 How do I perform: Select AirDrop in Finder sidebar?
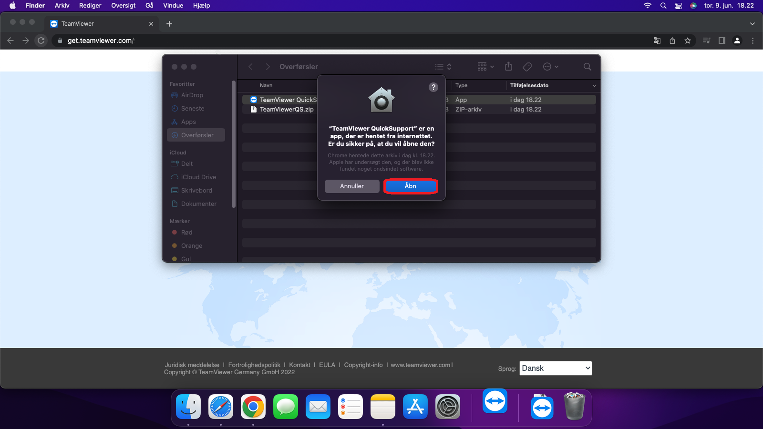coord(196,95)
